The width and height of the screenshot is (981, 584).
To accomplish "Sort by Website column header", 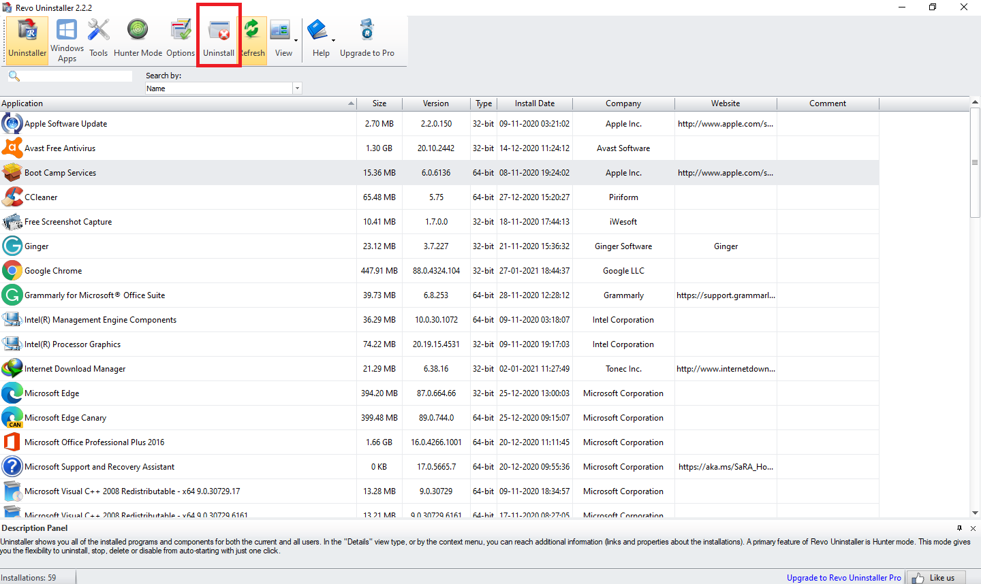I will pyautogui.click(x=726, y=103).
